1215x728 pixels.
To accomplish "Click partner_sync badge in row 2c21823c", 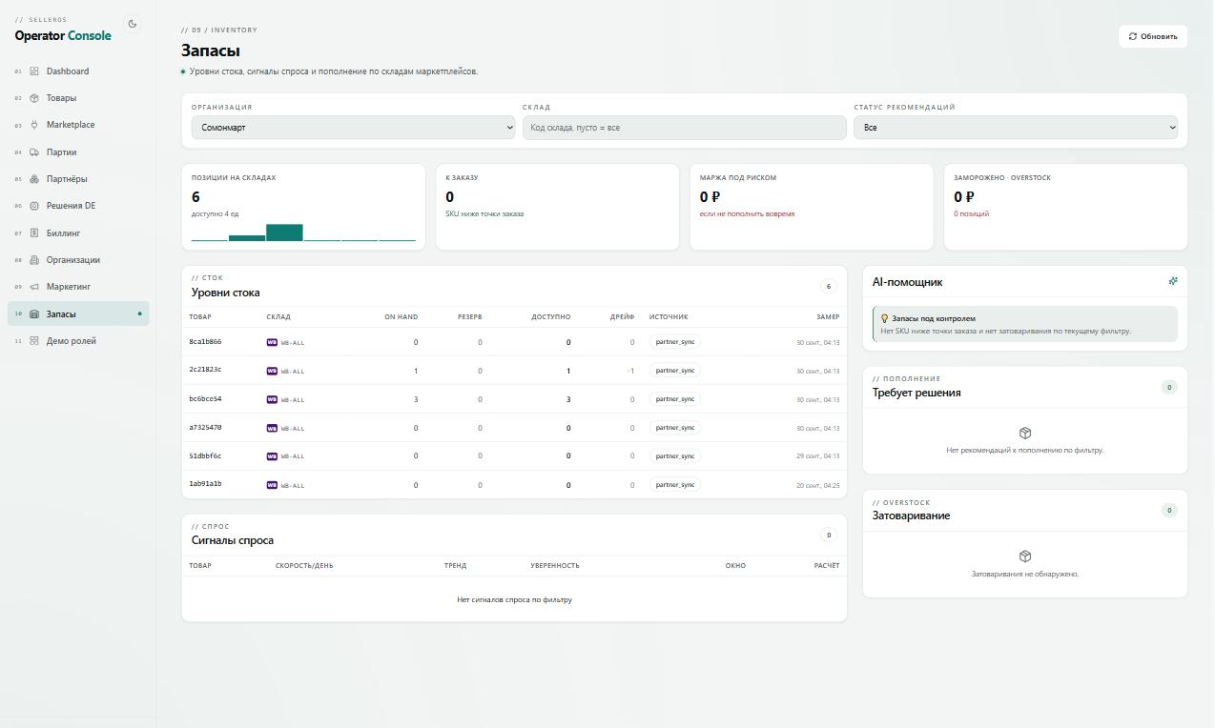I will [x=675, y=370].
